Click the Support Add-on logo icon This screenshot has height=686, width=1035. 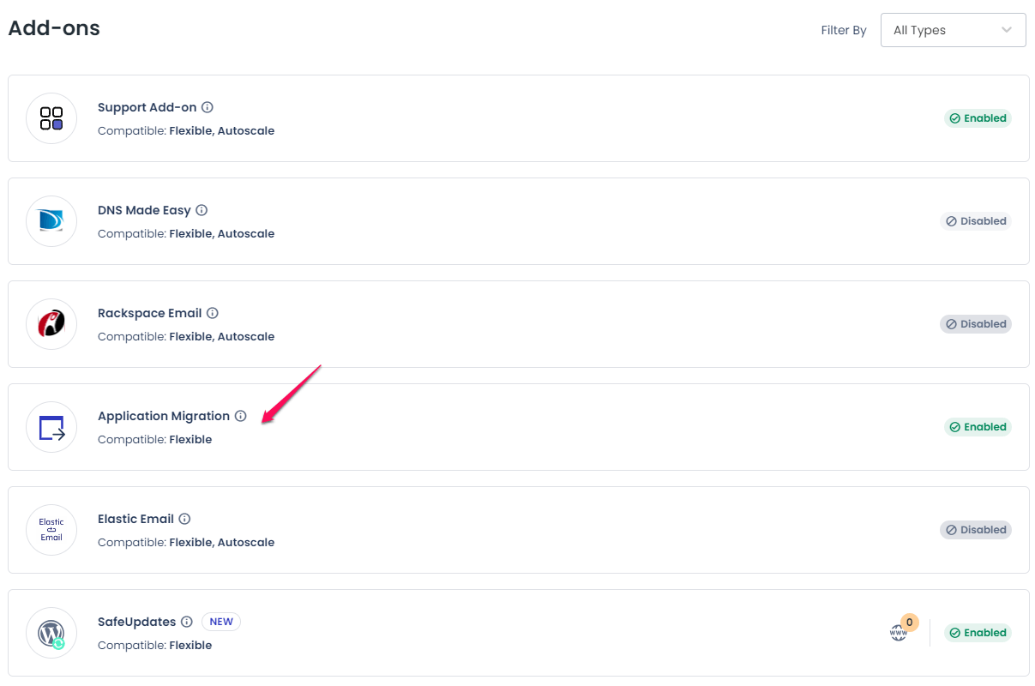tap(51, 118)
